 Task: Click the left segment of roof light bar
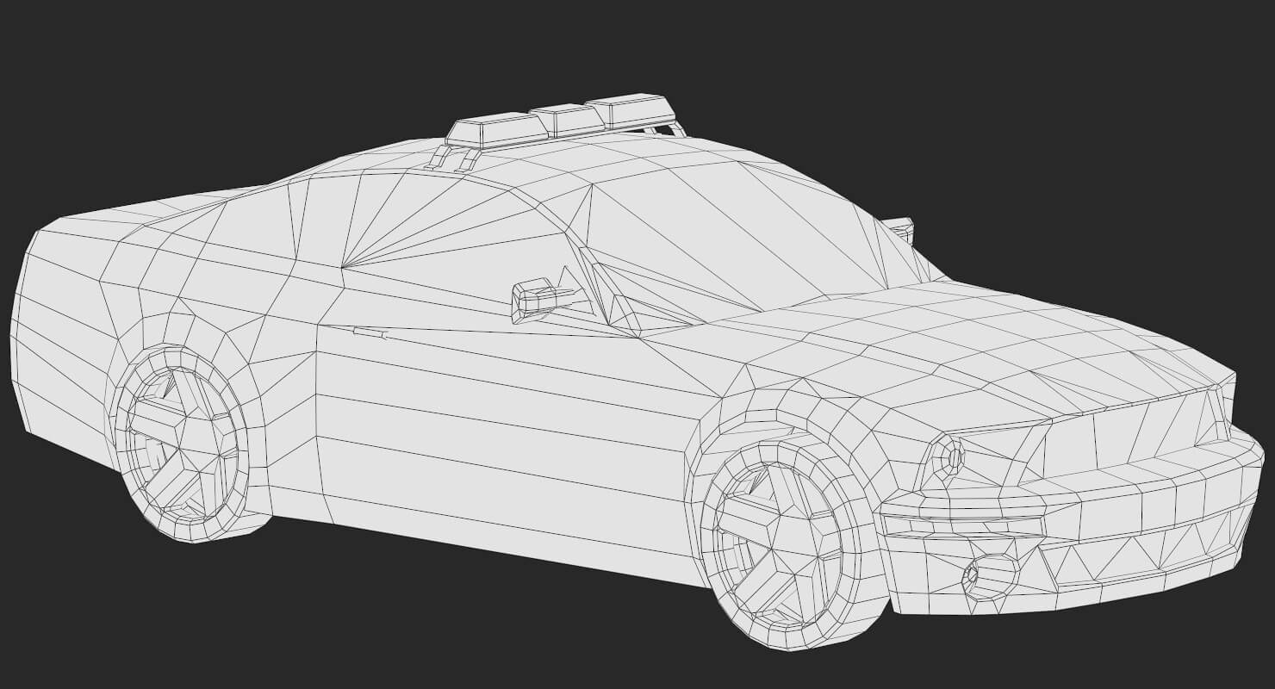pos(495,131)
